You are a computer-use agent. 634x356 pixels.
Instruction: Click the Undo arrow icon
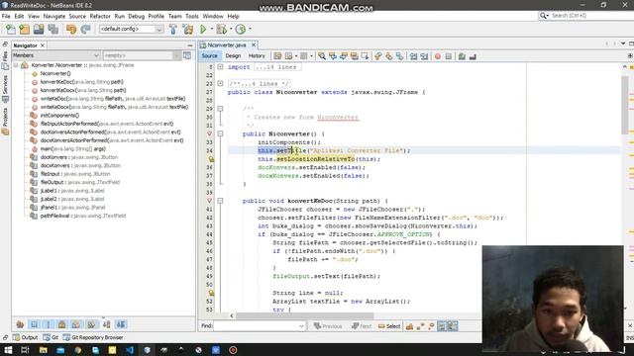(x=71, y=29)
